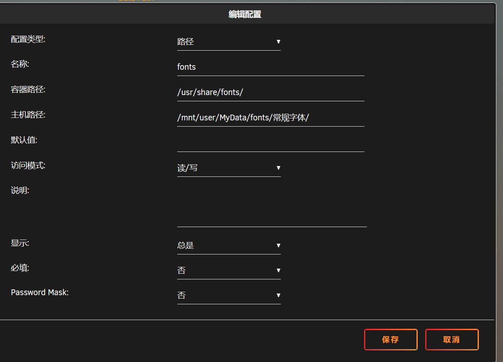This screenshot has height=362, width=503.
Task: Select the 容器路径 label
Action: pos(28,90)
